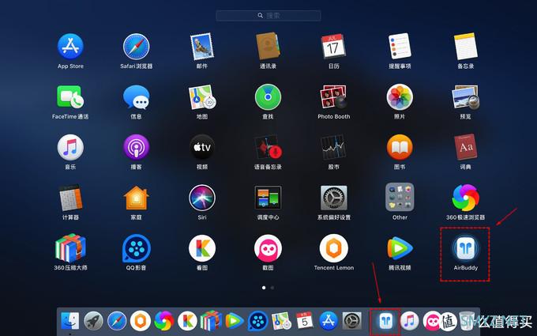Open 音乐 Music in Launchpad grid

[x=70, y=147]
